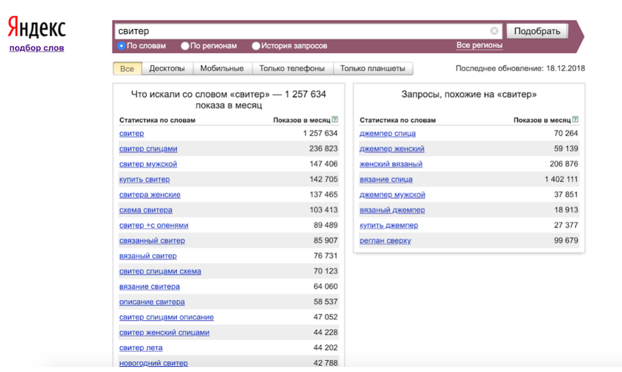This screenshot has height=372, width=622.
Task: Open the 'подбор слов' link
Action: click(37, 48)
